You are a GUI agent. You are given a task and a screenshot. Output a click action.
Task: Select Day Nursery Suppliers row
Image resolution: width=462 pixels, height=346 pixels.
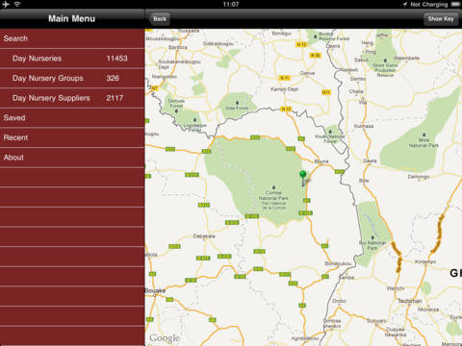click(x=72, y=98)
